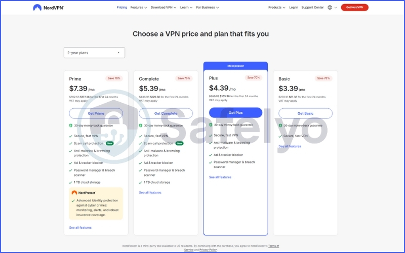Screen dimensions: 405x253
Task: Click the NordProtect logo in Prime card
Action: [x=84, y=193]
